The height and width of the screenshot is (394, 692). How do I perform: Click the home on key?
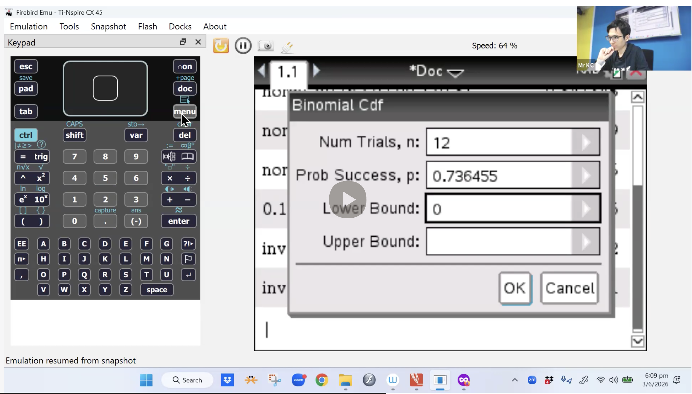click(185, 66)
